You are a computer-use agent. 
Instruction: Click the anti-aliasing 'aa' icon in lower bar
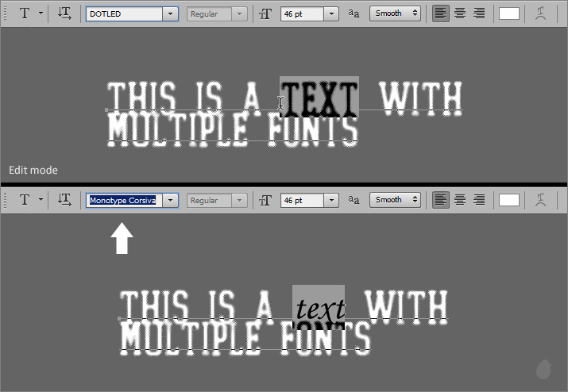point(354,200)
